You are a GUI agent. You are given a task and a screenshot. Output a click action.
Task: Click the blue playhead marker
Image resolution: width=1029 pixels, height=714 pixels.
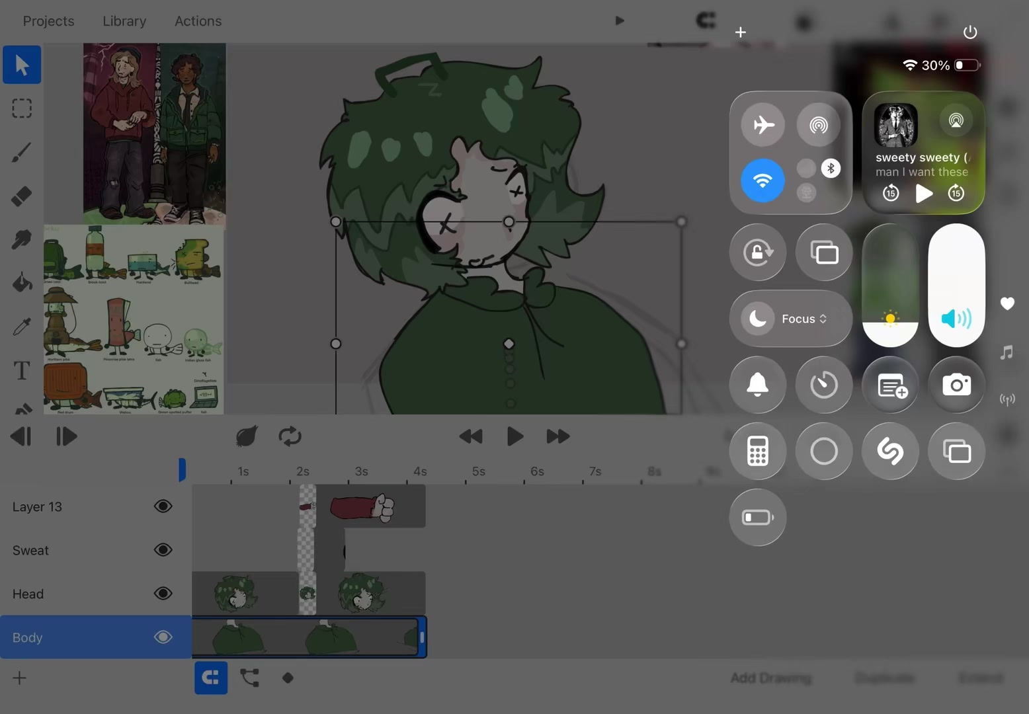tap(183, 469)
